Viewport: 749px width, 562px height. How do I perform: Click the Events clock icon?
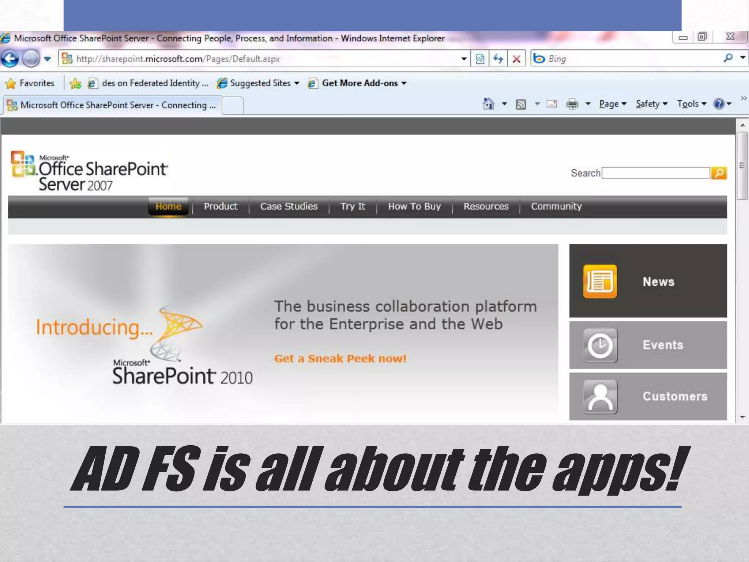(600, 345)
